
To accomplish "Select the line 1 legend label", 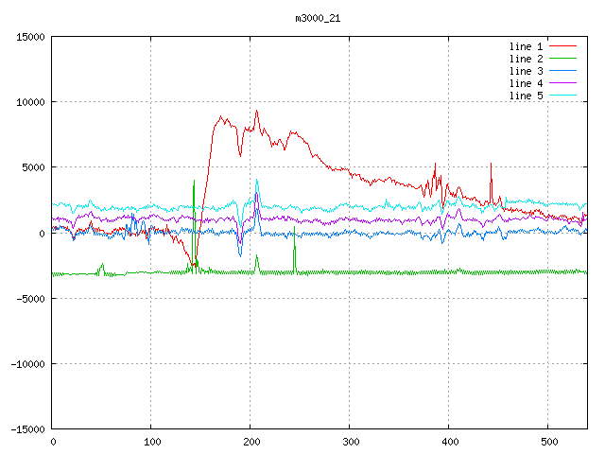I will [x=526, y=46].
